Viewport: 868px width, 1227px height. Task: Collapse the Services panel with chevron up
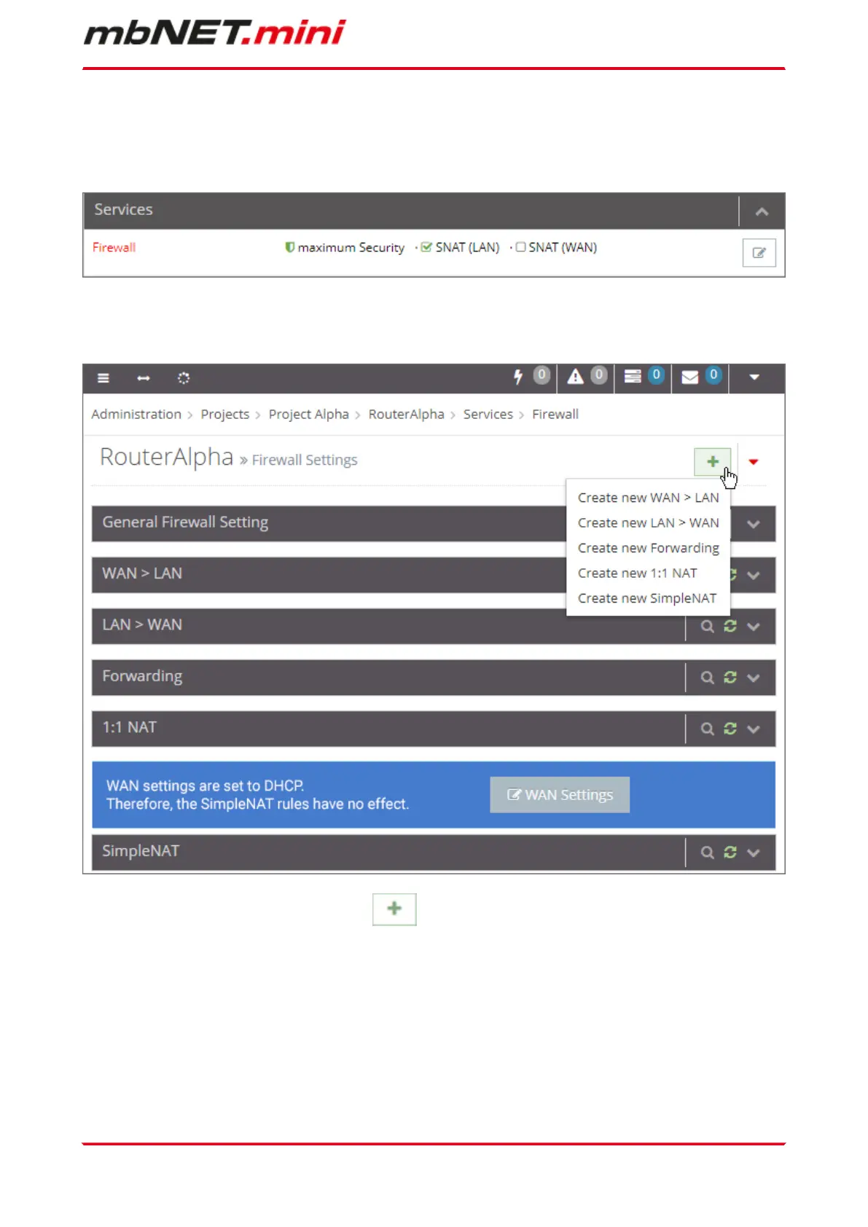point(762,212)
